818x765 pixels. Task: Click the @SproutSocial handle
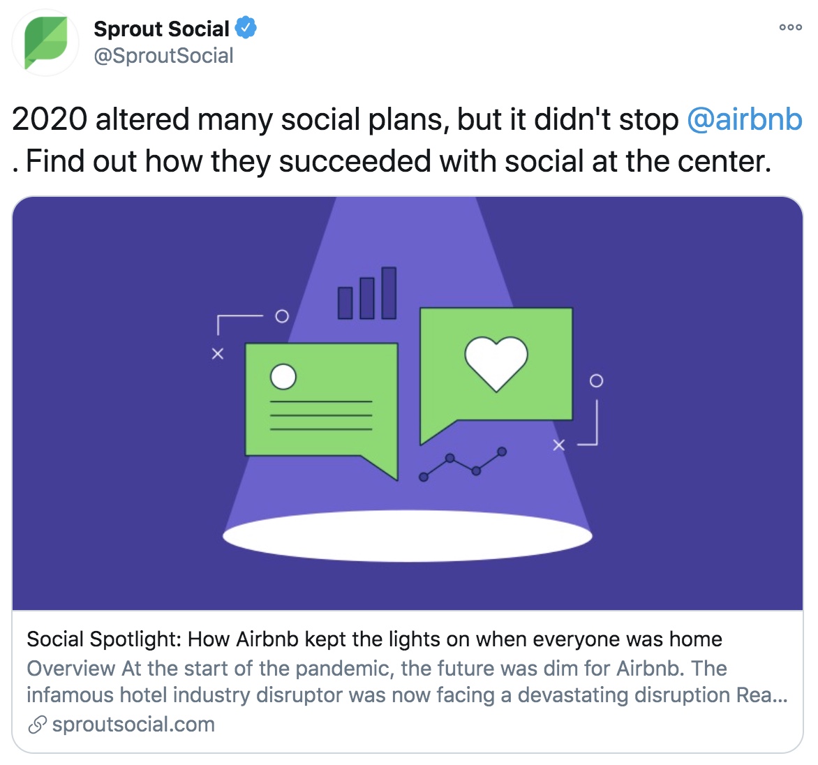(163, 56)
